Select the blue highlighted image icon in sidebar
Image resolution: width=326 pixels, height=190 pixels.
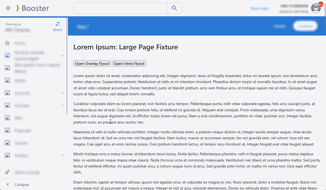(x=7, y=55)
